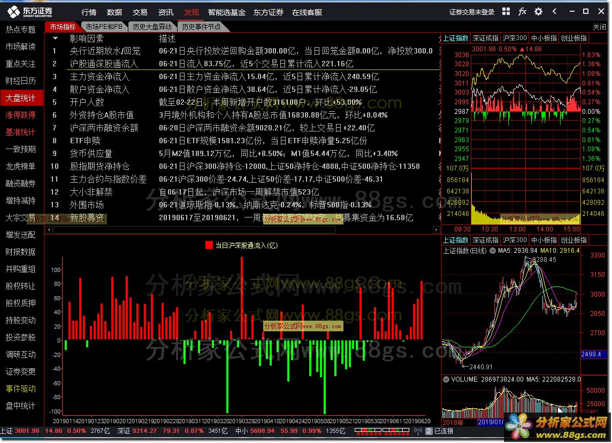Select row 股指期货净持仓

(x=243, y=167)
